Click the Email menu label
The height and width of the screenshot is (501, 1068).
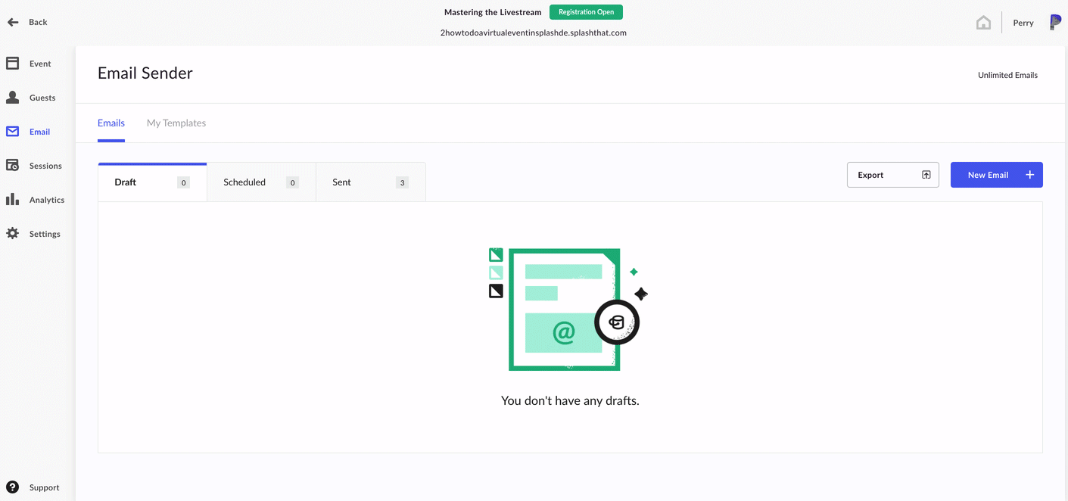[x=39, y=132]
